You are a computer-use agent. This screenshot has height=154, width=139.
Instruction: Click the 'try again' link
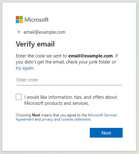coord(25,68)
